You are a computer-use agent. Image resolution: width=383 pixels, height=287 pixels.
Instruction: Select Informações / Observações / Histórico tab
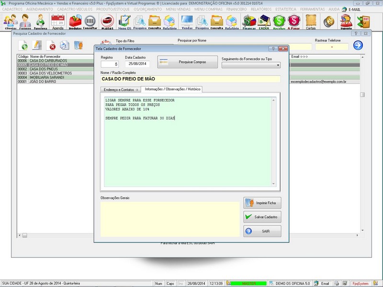point(172,89)
